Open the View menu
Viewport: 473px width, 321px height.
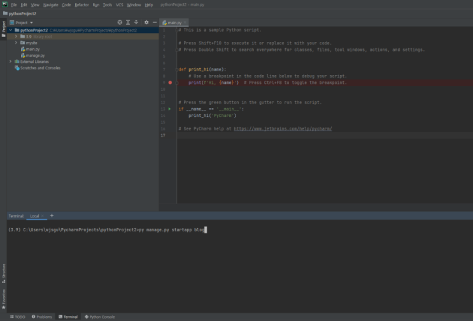(35, 5)
